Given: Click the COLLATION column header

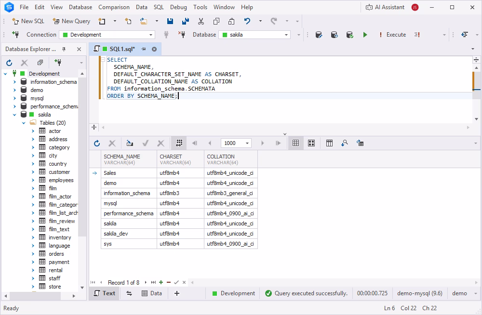Looking at the screenshot, I should 231,159.
